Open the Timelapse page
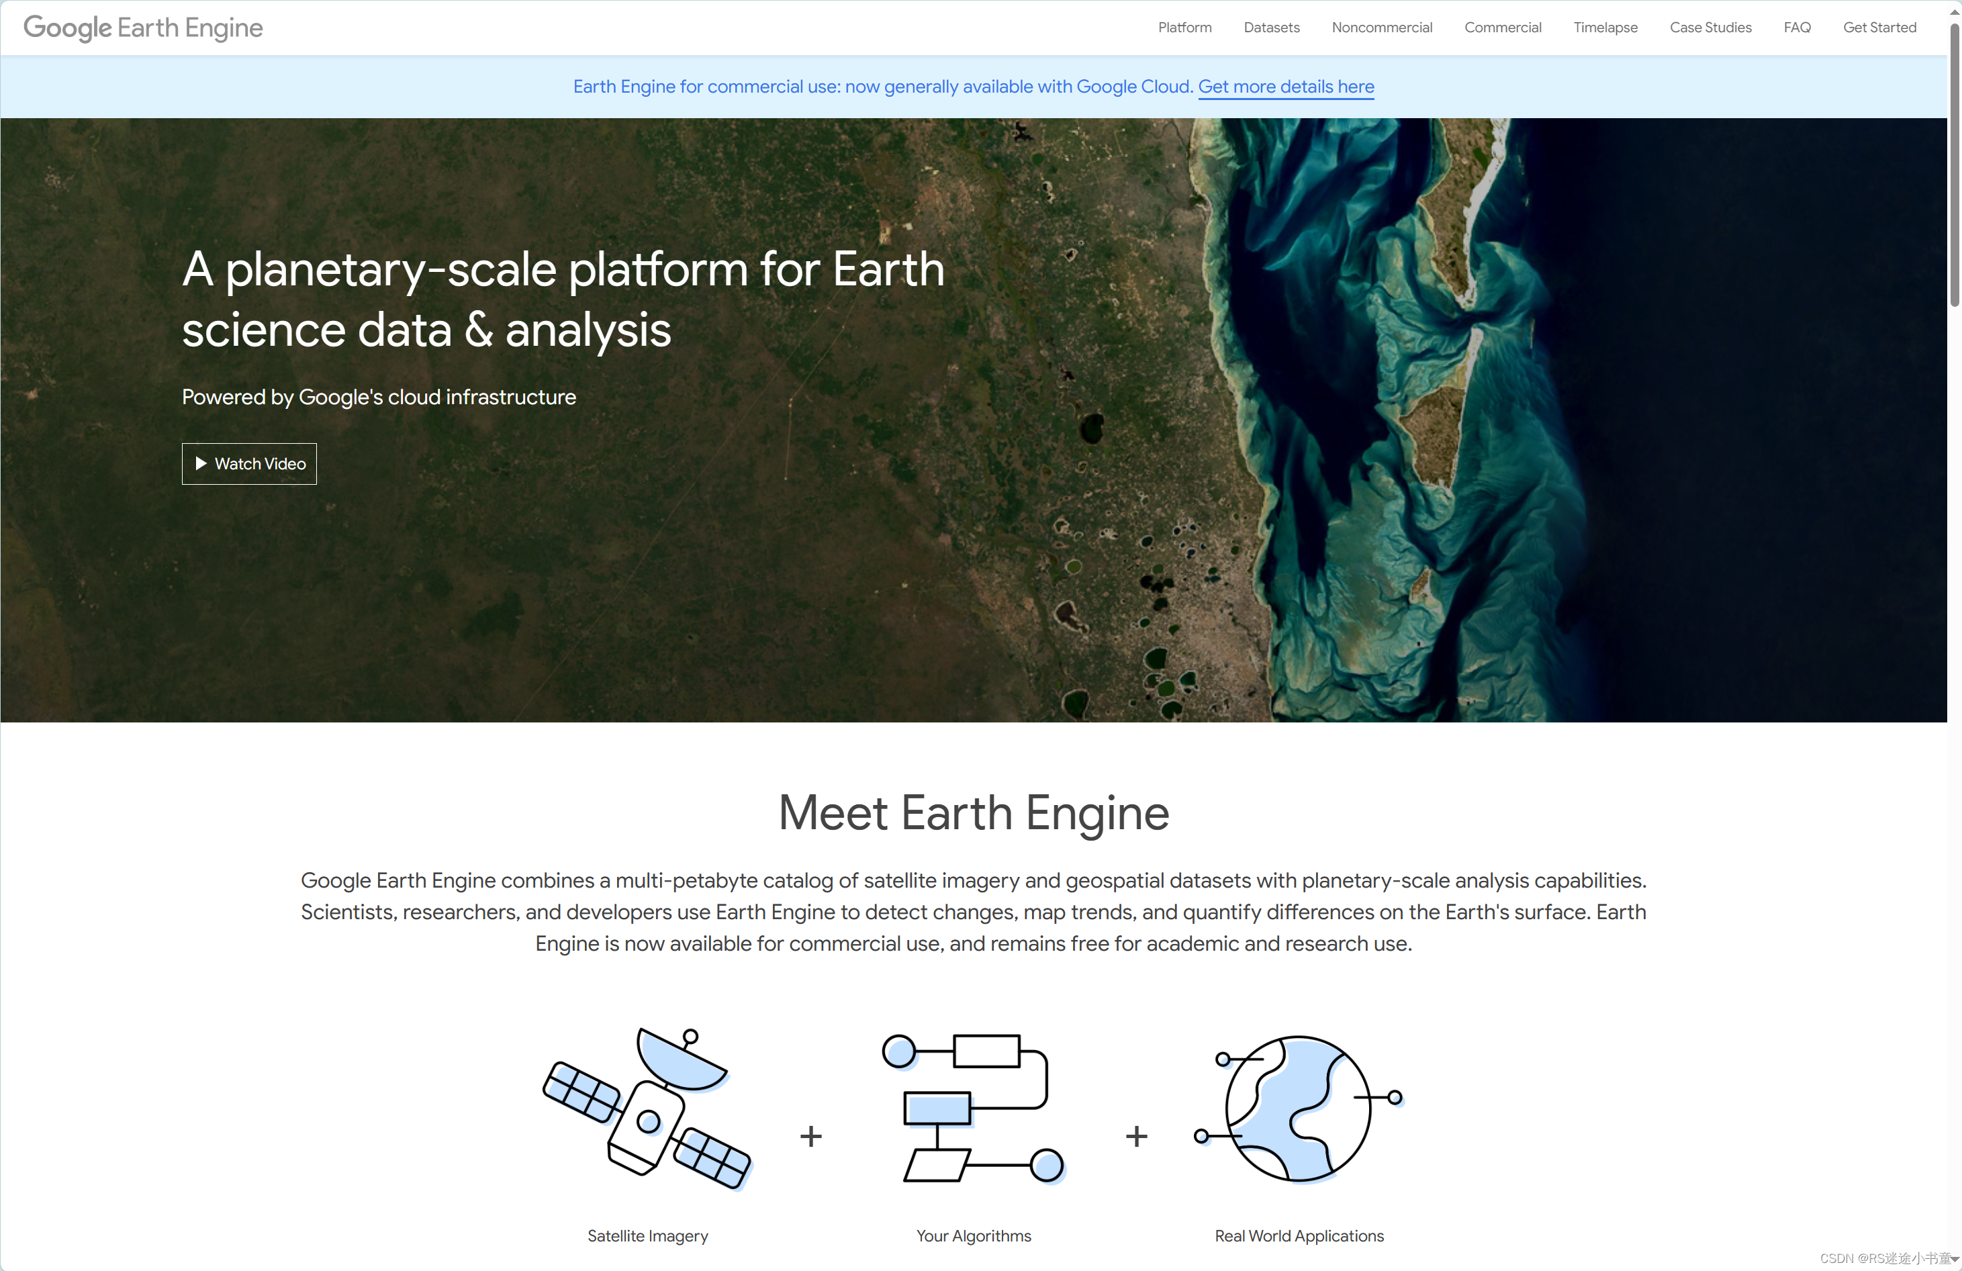The image size is (1962, 1271). pos(1605,28)
